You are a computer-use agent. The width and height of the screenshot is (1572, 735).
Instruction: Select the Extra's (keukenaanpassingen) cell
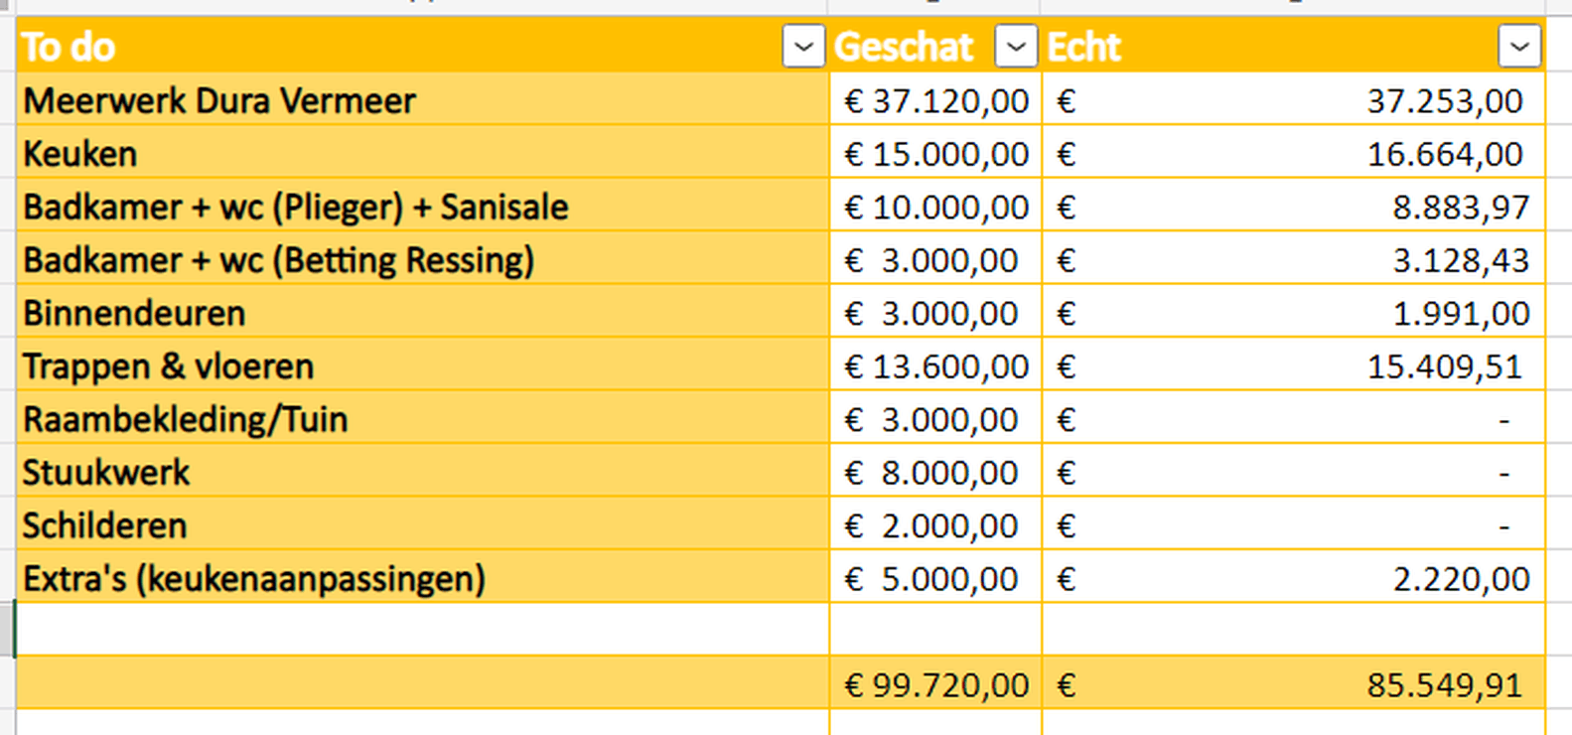click(423, 579)
